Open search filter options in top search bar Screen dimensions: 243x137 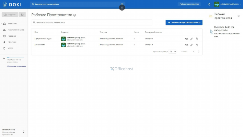pyautogui.click(x=122, y=4)
